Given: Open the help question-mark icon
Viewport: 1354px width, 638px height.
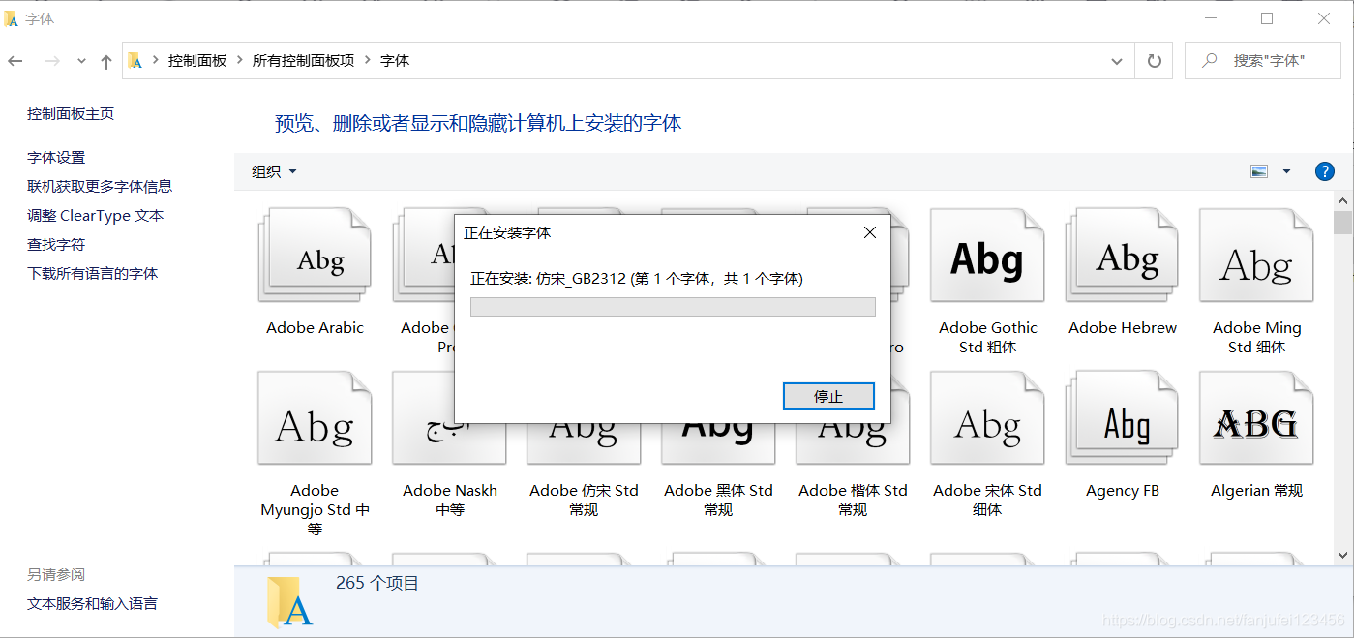Looking at the screenshot, I should coord(1325,171).
